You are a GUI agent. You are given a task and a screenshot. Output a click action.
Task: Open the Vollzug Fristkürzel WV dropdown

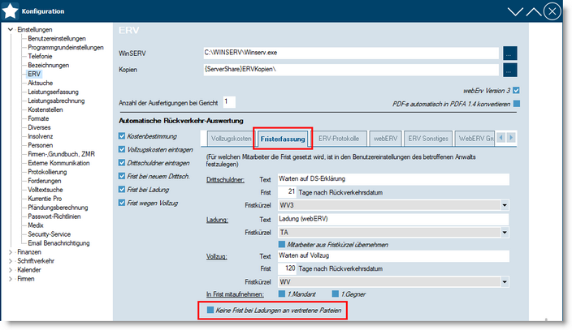[x=505, y=281]
